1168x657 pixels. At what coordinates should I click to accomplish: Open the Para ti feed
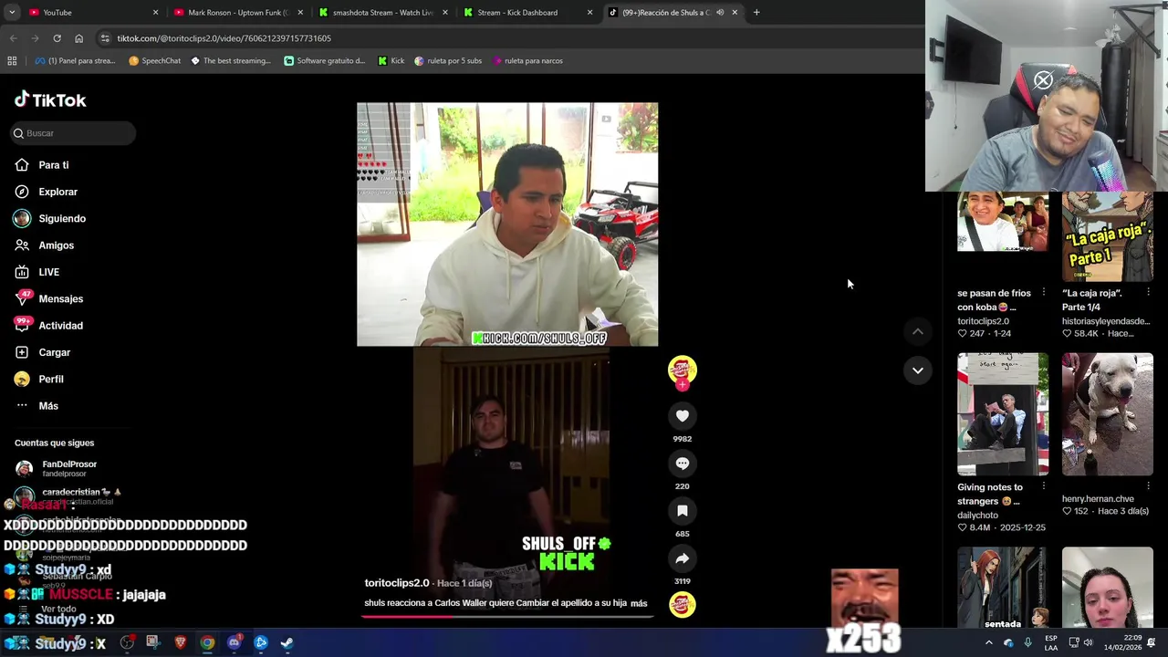point(42,165)
